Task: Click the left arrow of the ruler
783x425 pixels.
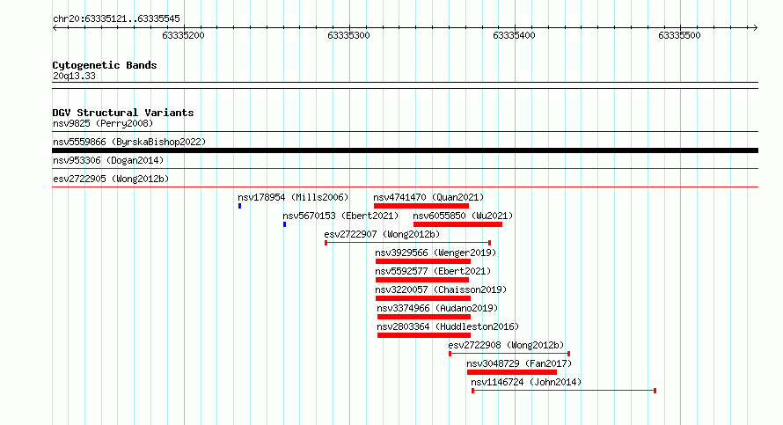Action: 55,28
